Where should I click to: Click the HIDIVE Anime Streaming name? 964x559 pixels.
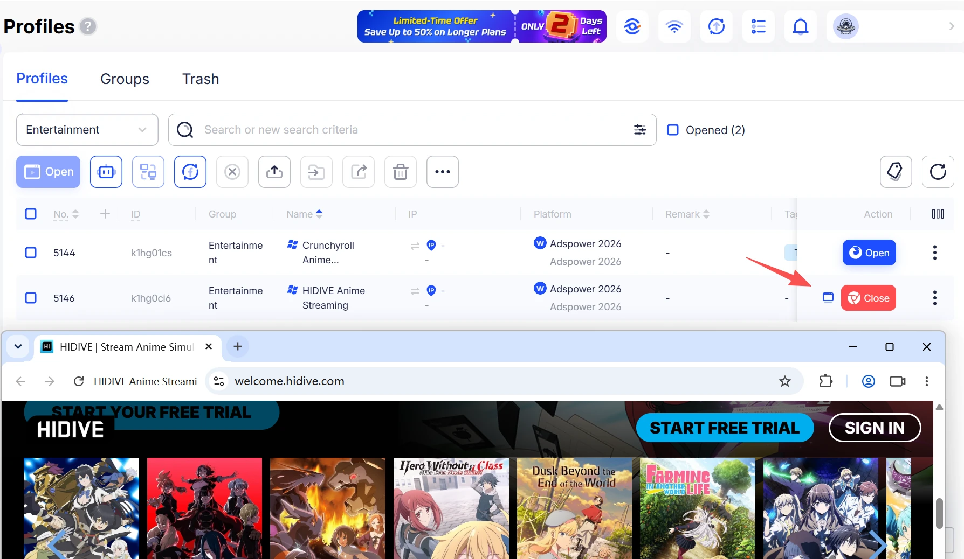click(x=334, y=298)
